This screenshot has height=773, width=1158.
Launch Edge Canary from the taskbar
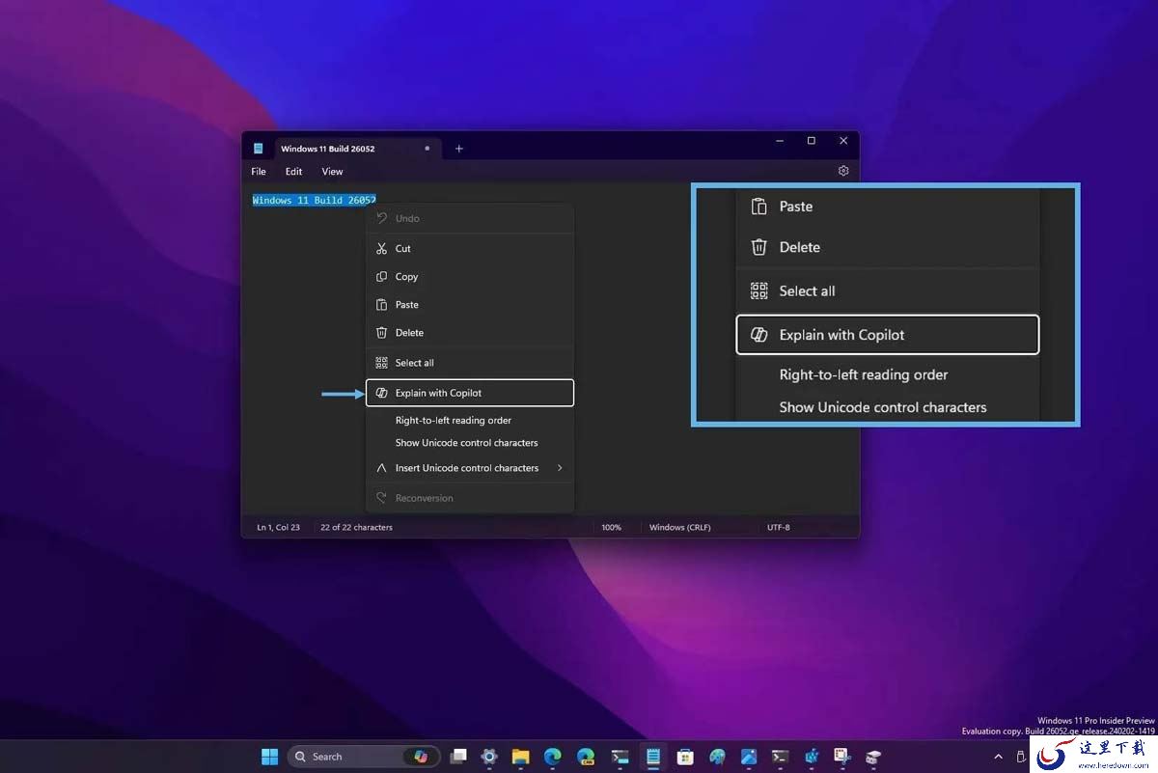click(x=586, y=757)
